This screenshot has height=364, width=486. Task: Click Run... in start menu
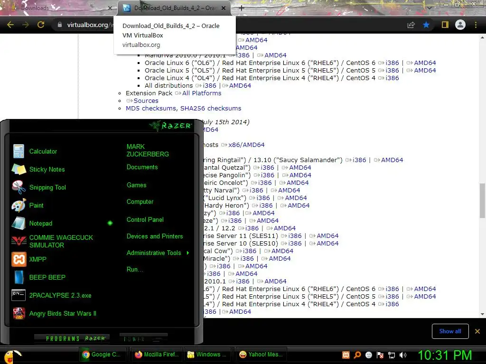[x=135, y=270]
